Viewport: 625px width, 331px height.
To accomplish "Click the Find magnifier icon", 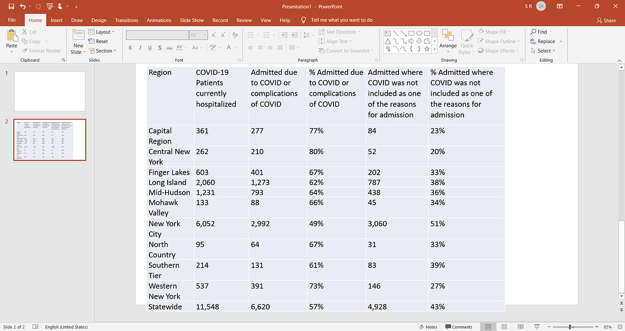I will coord(534,32).
